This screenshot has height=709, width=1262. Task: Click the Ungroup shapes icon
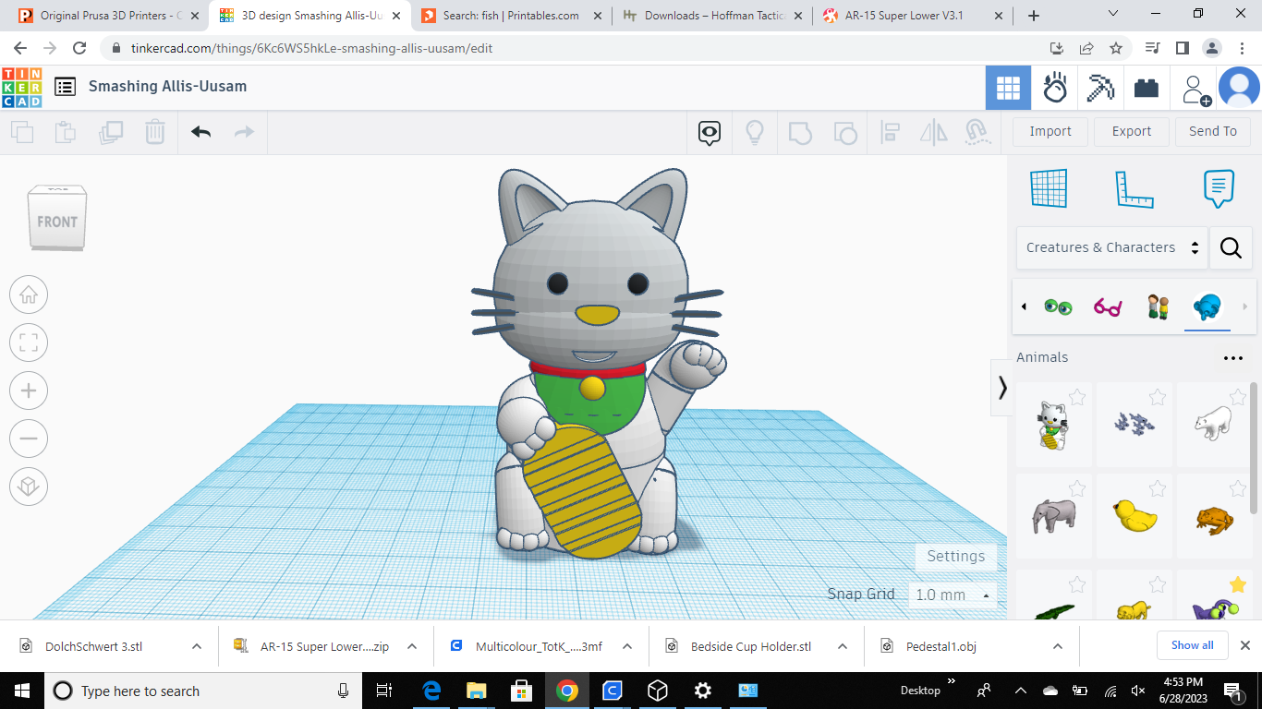[844, 133]
